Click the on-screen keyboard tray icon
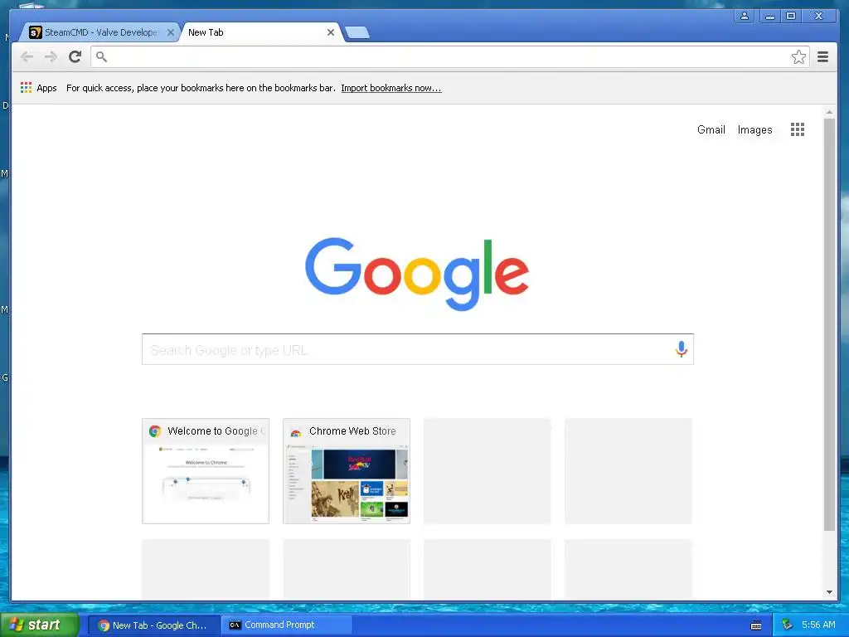This screenshot has height=637, width=849. point(756,625)
